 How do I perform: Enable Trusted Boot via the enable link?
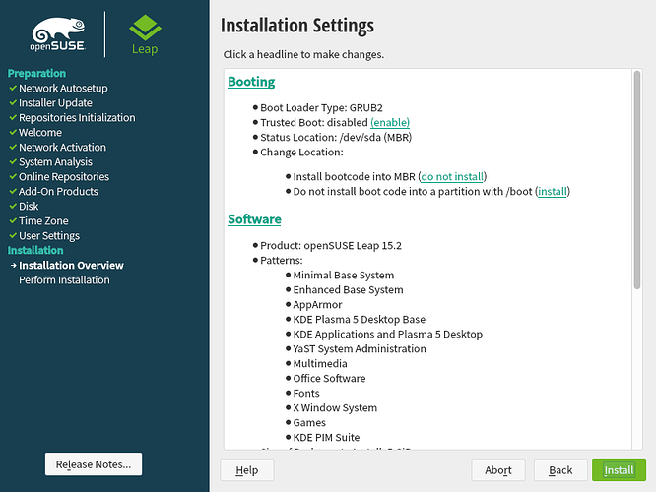tap(390, 122)
